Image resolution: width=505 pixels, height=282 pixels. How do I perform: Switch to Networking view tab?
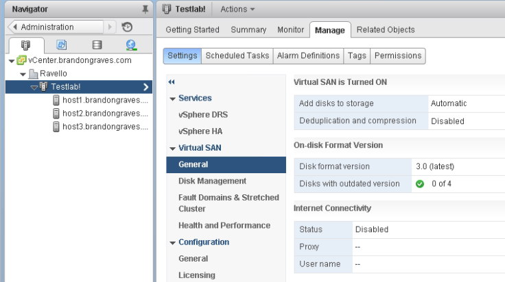pos(131,45)
